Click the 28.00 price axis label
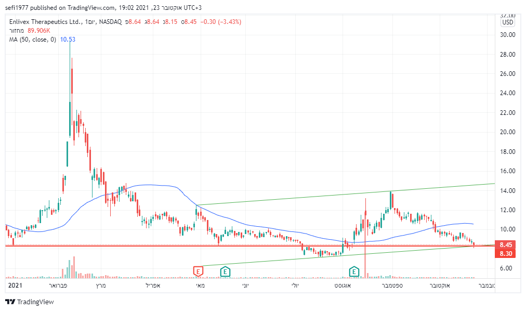This screenshot has height=311, width=526. (x=508, y=55)
